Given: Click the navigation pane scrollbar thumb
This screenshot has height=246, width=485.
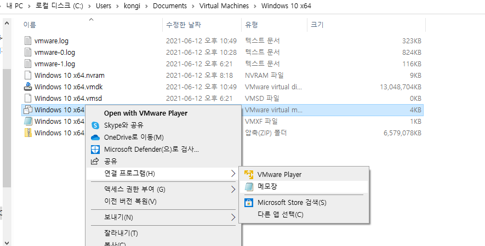Looking at the screenshot, I should [x=7, y=128].
